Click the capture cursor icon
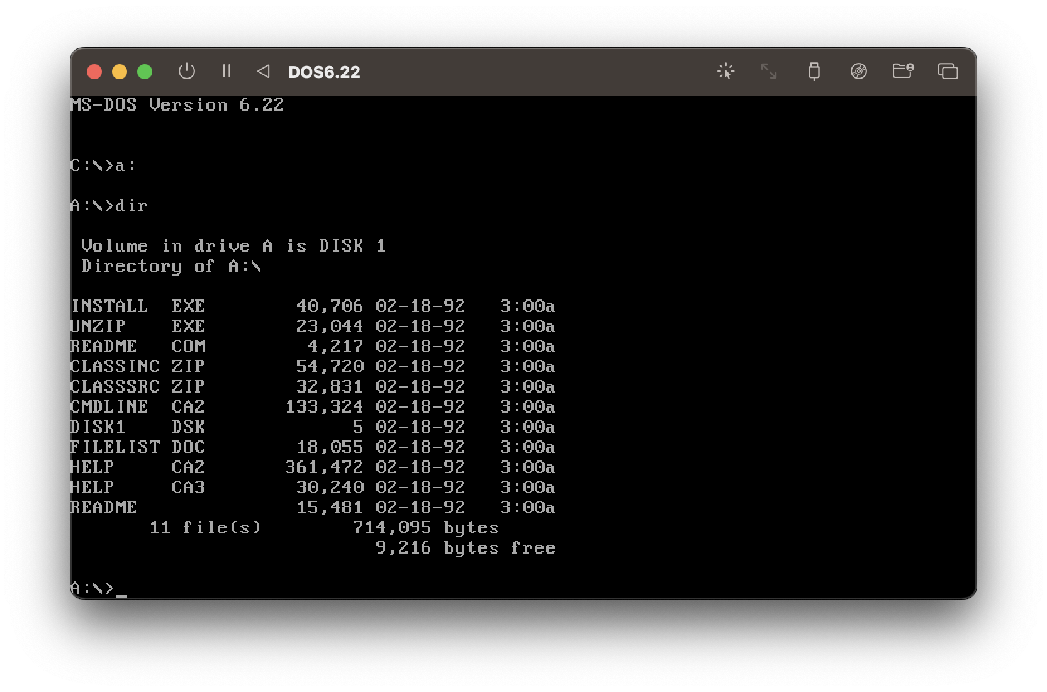 [x=725, y=71]
